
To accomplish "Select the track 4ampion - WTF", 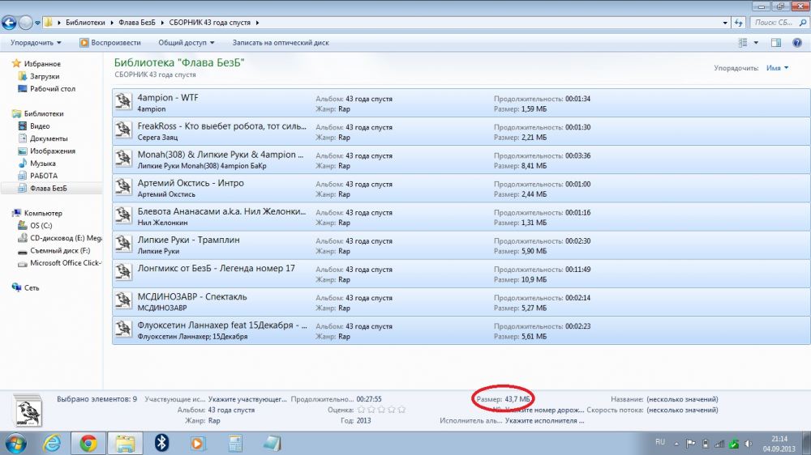I will pyautogui.click(x=461, y=103).
